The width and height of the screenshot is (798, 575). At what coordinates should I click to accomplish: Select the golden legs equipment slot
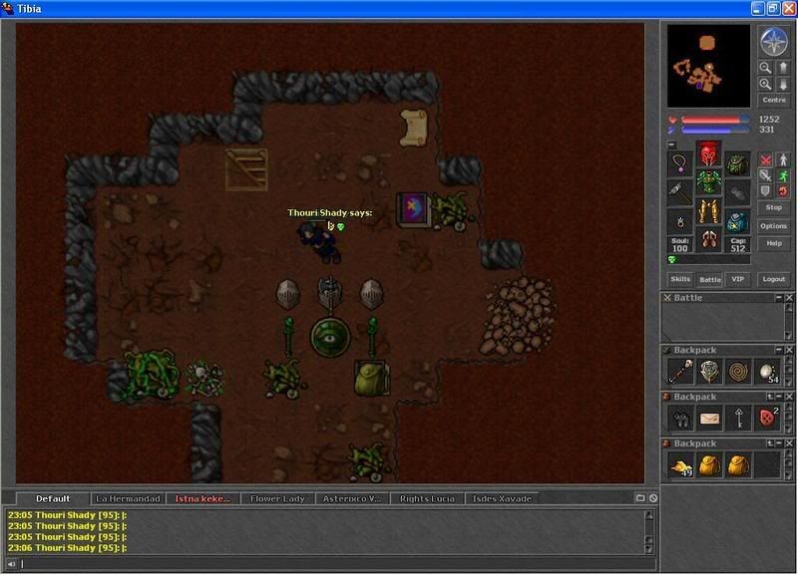(x=708, y=211)
